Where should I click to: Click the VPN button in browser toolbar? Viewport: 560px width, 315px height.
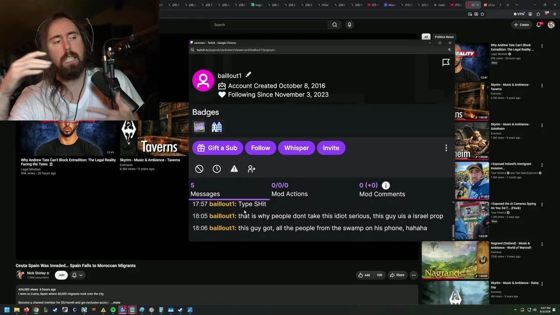(x=519, y=14)
